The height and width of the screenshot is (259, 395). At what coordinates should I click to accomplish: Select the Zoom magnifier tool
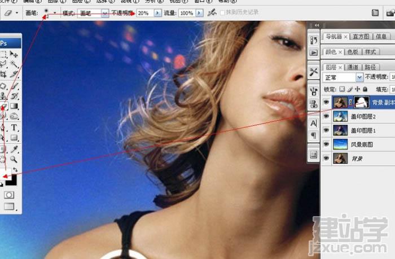[14, 159]
